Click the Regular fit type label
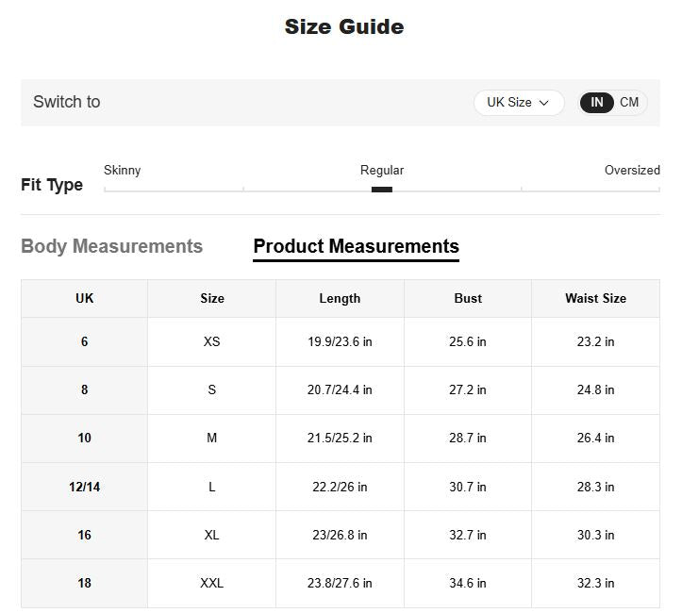 [381, 170]
